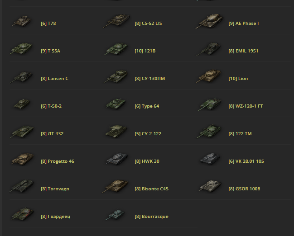This screenshot has height=236, width=294.
Task: Select the CS-52 LIS tank image
Action: click(116, 21)
